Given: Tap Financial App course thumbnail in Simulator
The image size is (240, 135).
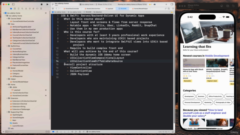Looking at the screenshot, I should pyautogui.click(x=194, y=63).
